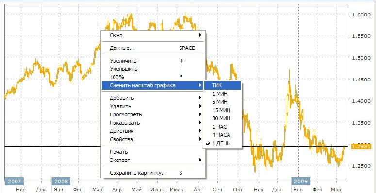
Task: Select Данные... menu entry
Action: pos(153,48)
